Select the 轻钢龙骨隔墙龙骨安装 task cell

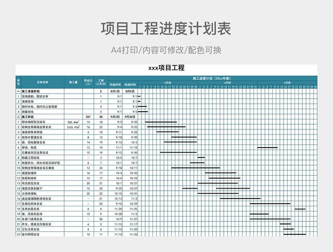click(x=43, y=127)
